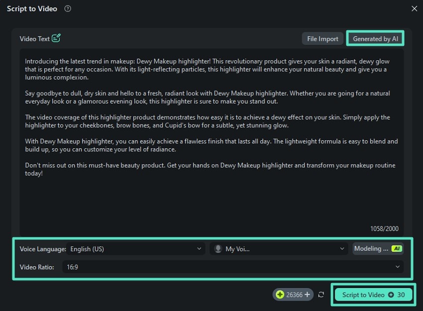Click the Modeling AI button
This screenshot has width=423, height=311.
[378, 248]
